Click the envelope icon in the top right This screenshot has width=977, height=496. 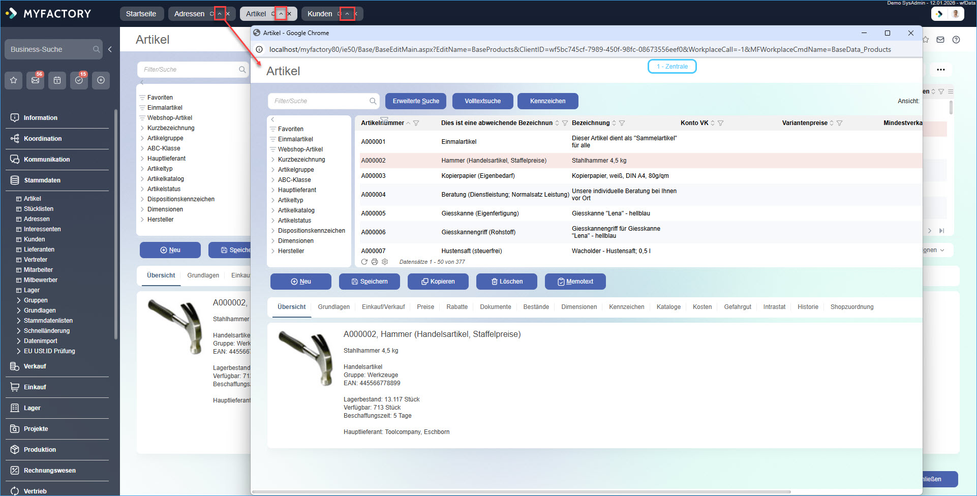(940, 40)
